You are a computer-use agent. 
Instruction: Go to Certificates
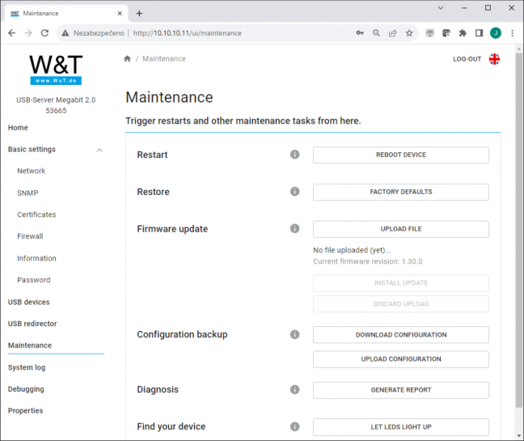36,214
